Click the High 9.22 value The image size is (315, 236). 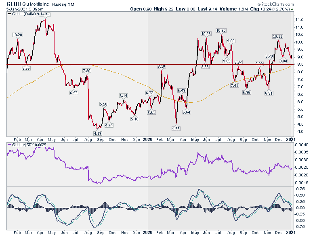pyautogui.click(x=164, y=9)
